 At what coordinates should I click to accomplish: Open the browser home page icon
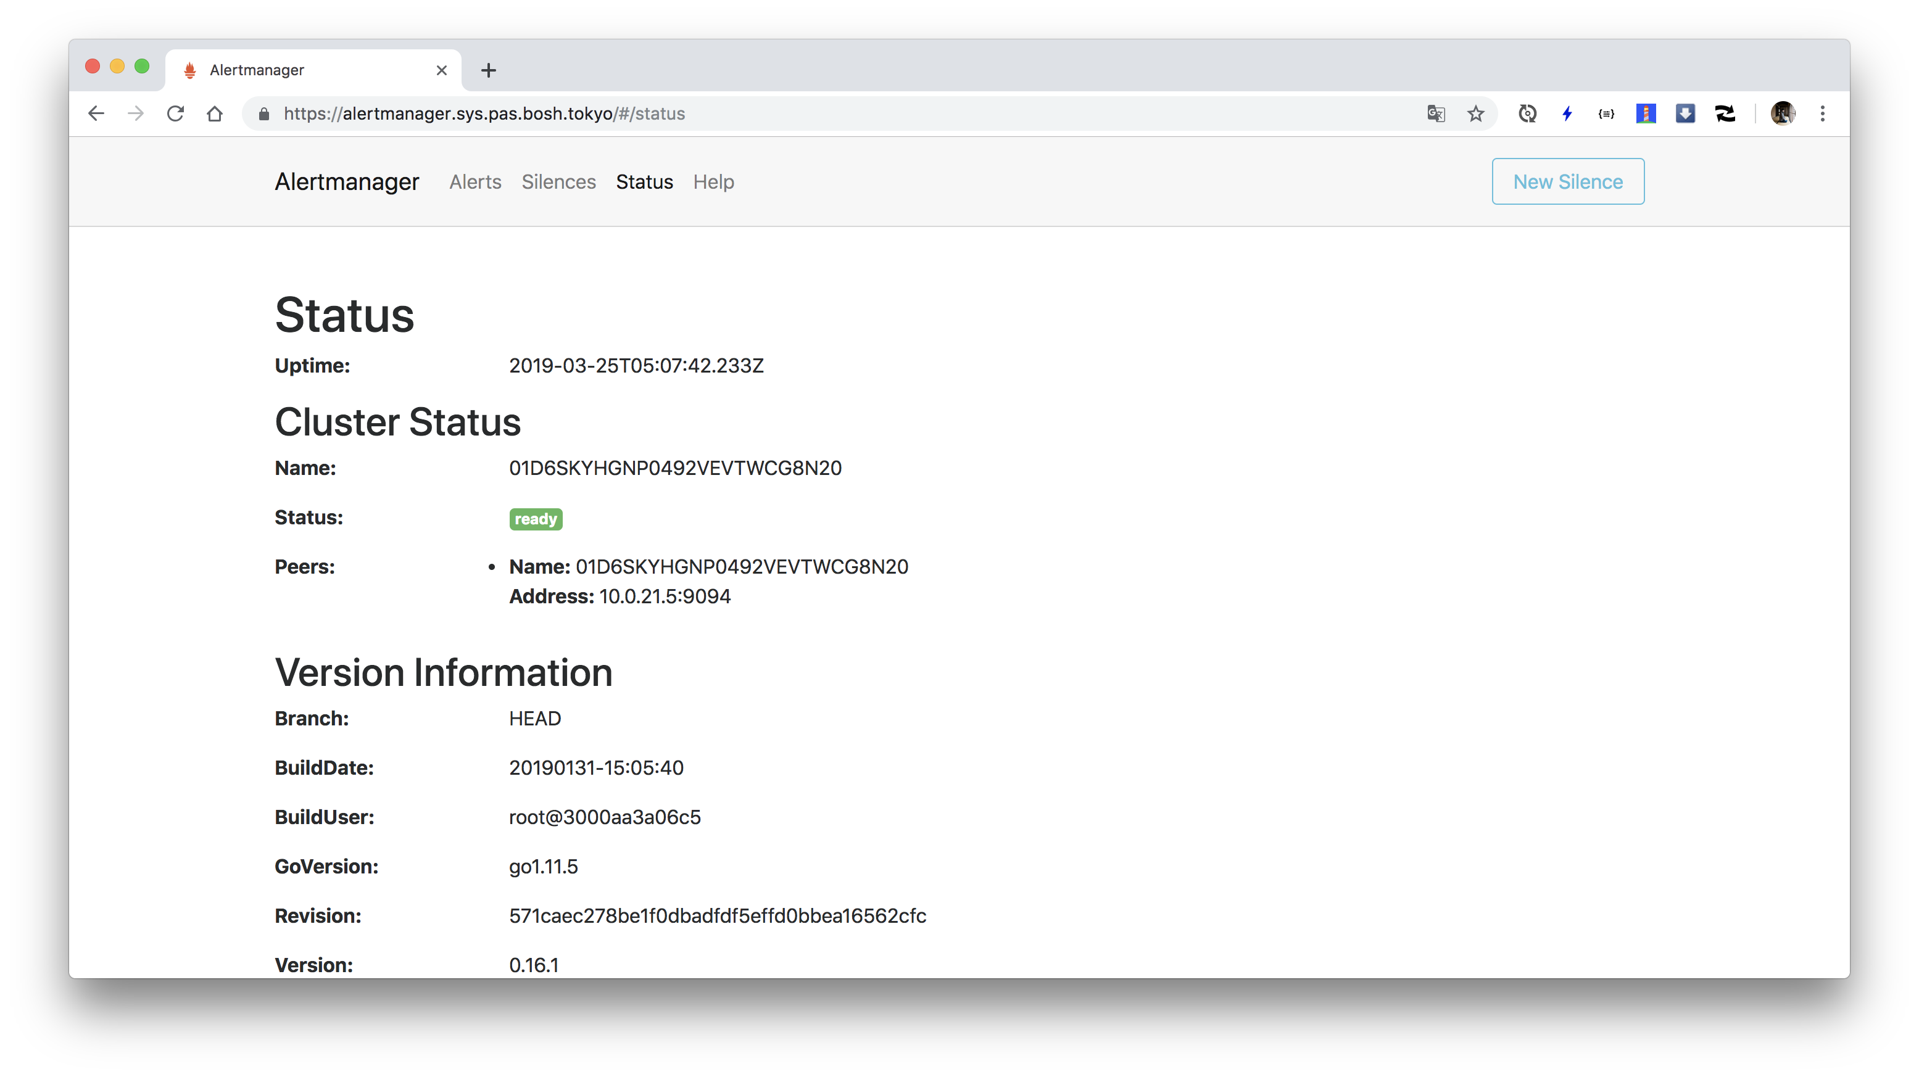pyautogui.click(x=215, y=113)
